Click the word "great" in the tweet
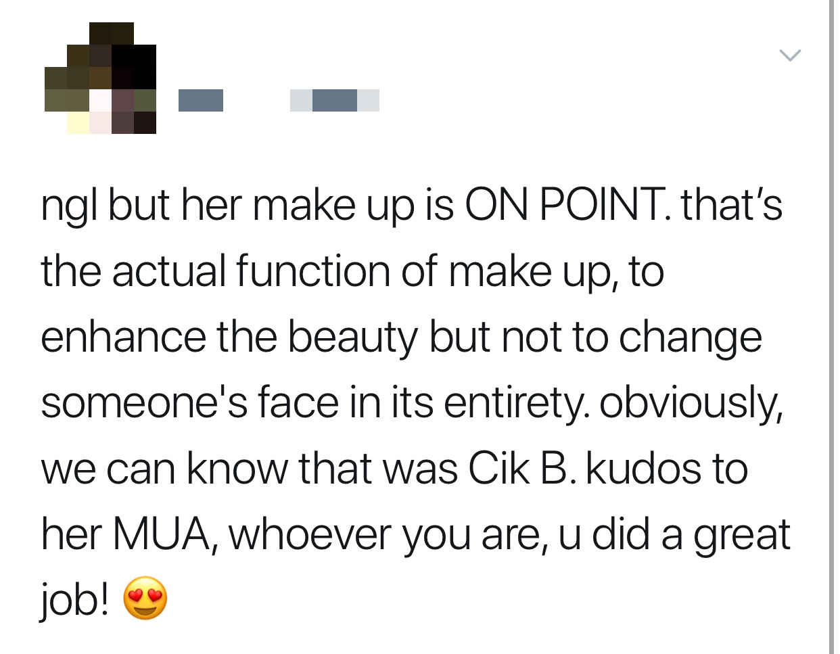Screen dimensions: 840x654 pyautogui.click(x=741, y=534)
